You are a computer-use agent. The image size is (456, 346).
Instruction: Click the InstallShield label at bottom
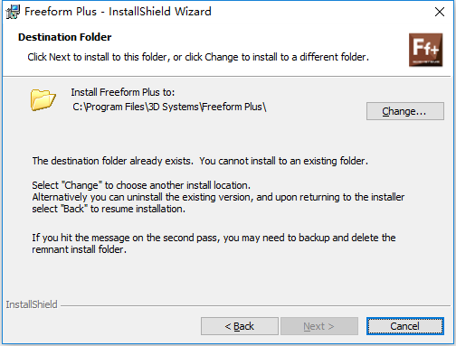click(32, 304)
